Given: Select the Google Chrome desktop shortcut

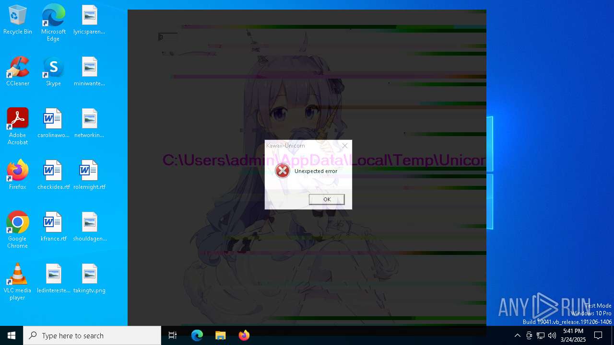Looking at the screenshot, I should pyautogui.click(x=18, y=230).
